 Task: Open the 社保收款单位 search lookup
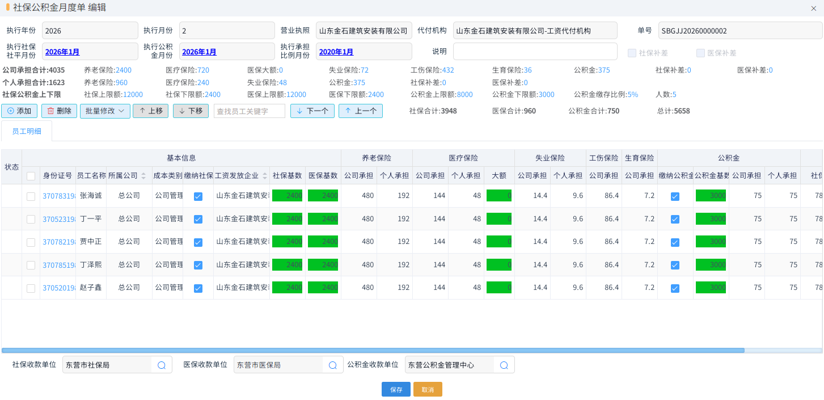coord(162,365)
